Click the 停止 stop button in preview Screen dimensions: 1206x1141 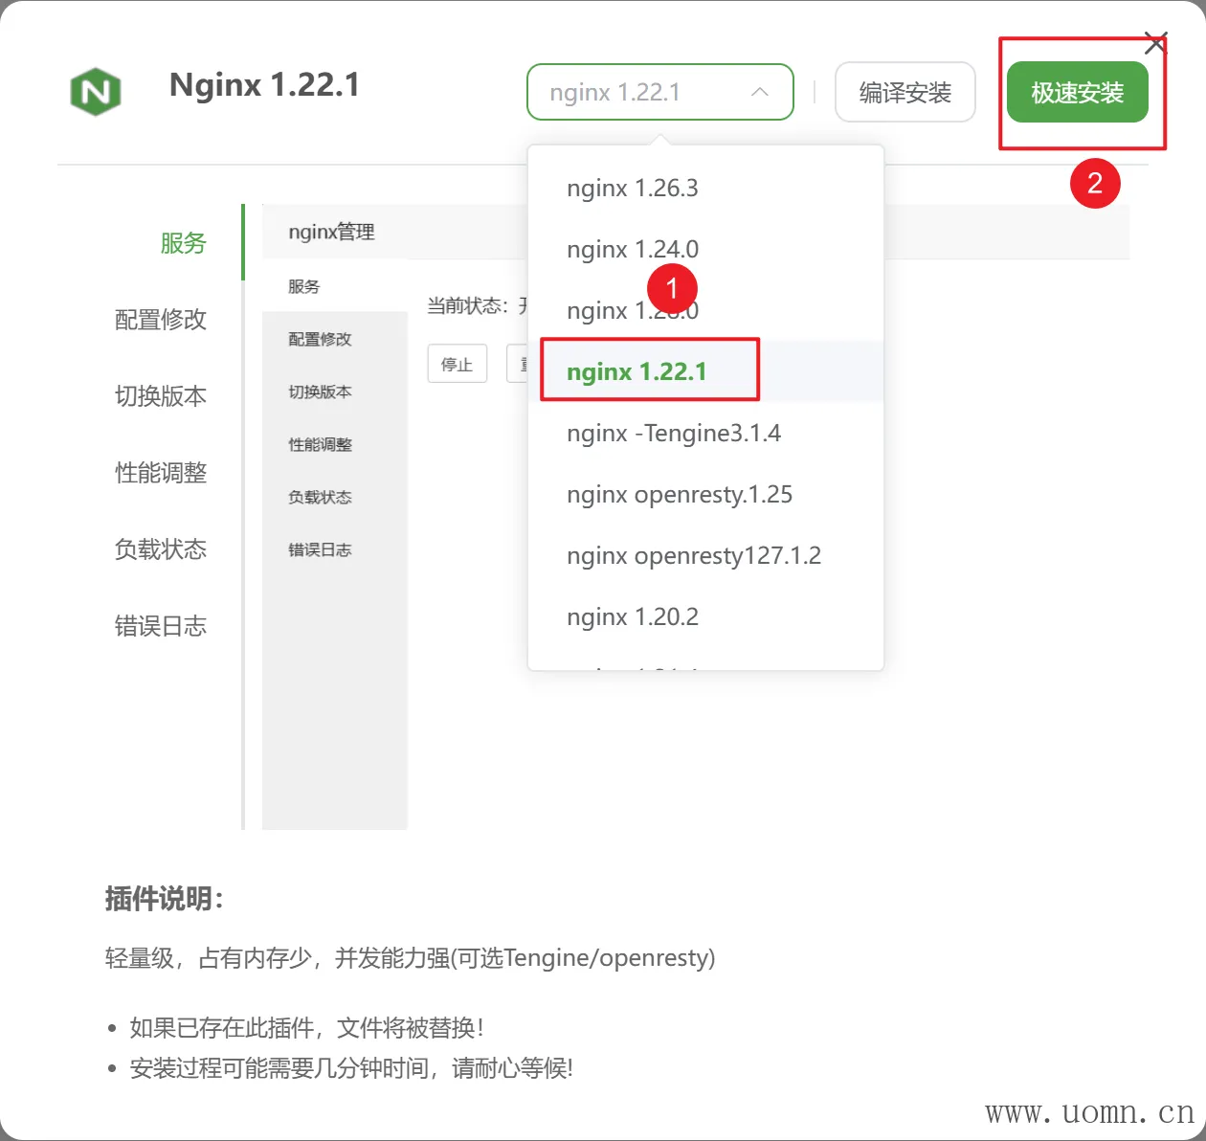pos(457,364)
